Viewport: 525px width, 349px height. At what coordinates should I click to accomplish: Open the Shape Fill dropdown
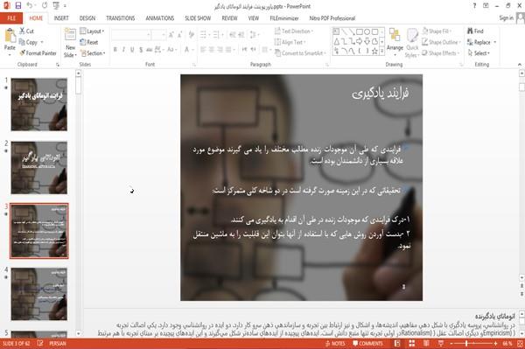point(437,31)
